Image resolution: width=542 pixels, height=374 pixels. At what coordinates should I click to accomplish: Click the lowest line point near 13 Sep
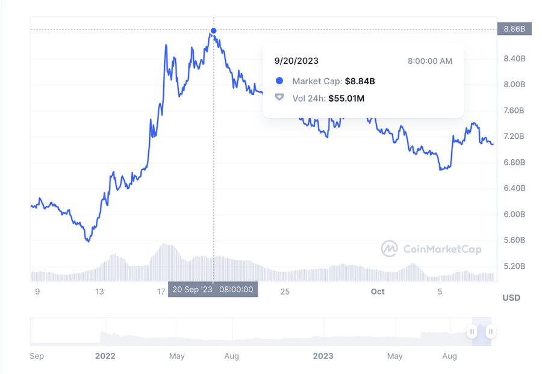pos(88,241)
